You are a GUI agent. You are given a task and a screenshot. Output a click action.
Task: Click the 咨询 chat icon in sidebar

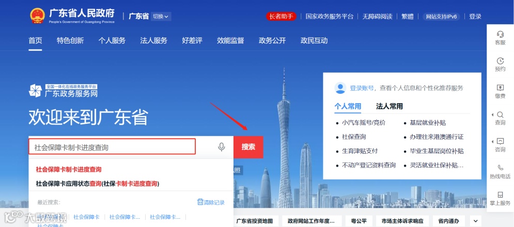pyautogui.click(x=500, y=141)
